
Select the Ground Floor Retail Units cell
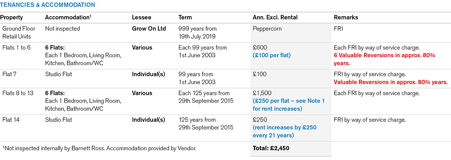click(17, 32)
